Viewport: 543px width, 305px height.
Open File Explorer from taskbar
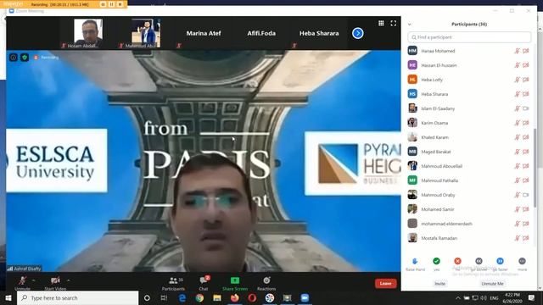coord(217,297)
